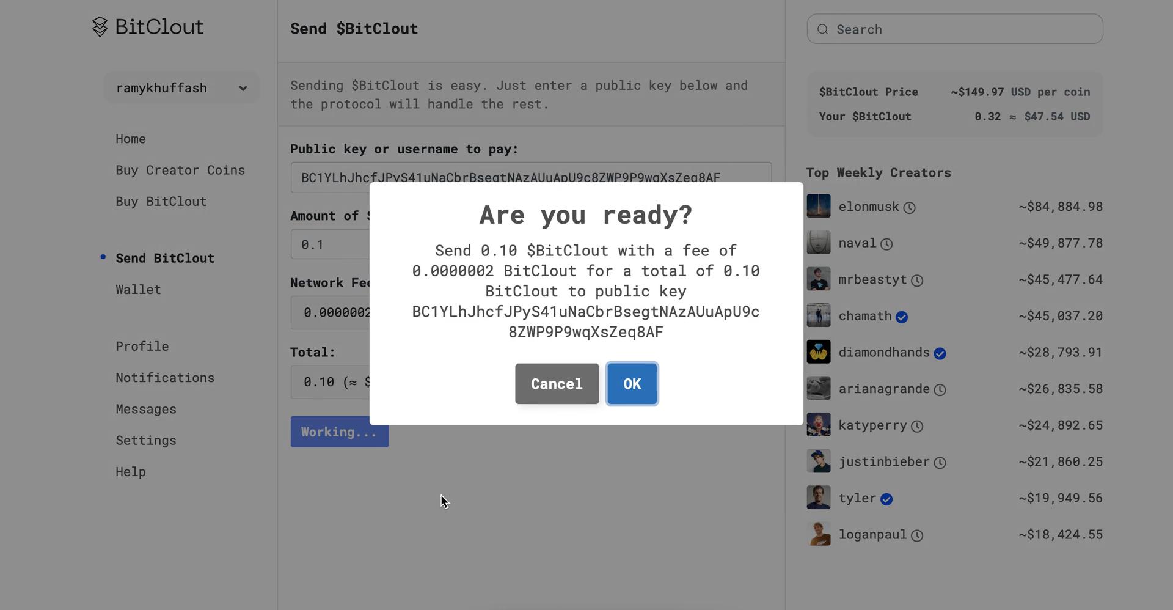Screen dimensions: 1173x610
Task: Click clock icon beside mrbeastyt
Action: (x=917, y=281)
